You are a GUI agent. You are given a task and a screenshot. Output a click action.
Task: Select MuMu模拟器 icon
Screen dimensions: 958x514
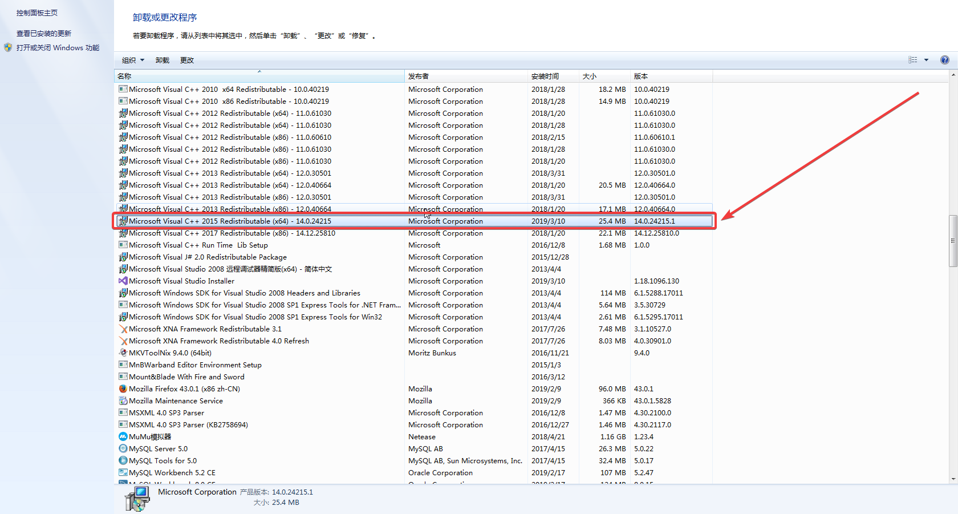click(x=123, y=436)
